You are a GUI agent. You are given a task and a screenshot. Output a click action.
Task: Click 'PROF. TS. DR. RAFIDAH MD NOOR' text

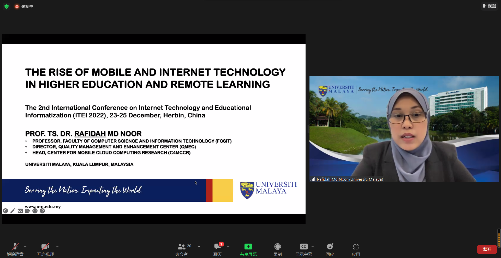coord(83,134)
